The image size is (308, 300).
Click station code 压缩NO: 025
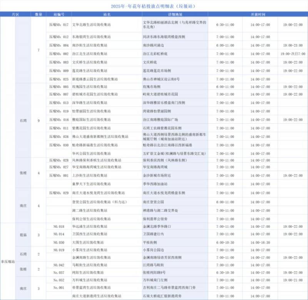point(59,79)
